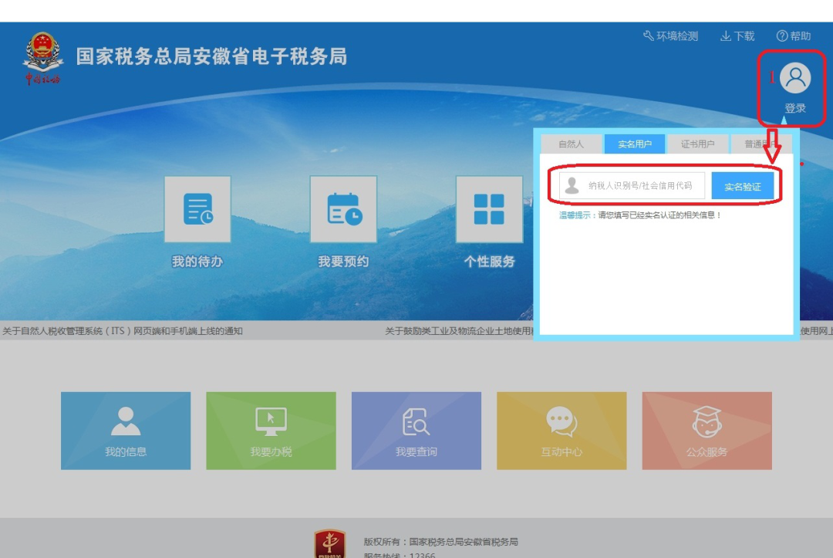Select the 实名用户 tab

click(x=634, y=144)
